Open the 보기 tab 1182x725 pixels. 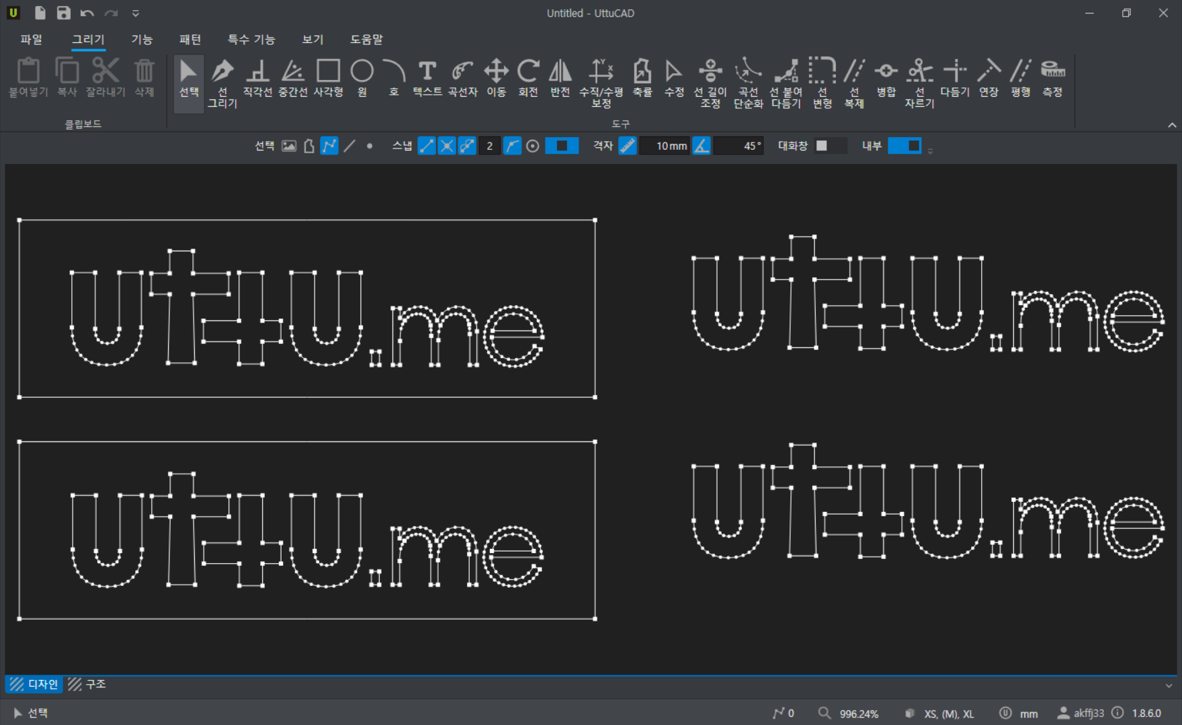tap(312, 40)
